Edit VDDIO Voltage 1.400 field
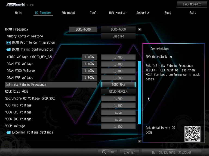 coord(118,57)
